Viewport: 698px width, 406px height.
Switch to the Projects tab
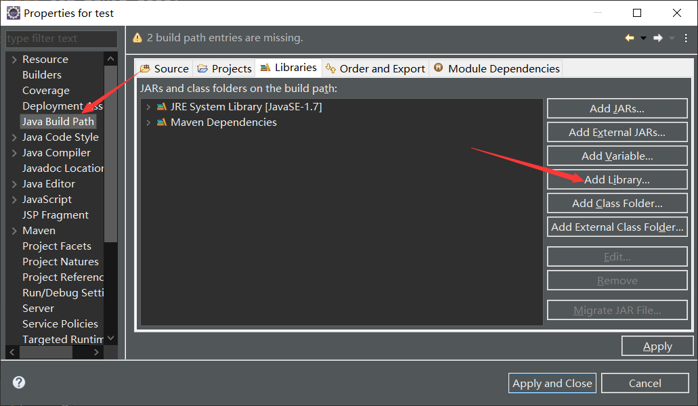(x=224, y=68)
